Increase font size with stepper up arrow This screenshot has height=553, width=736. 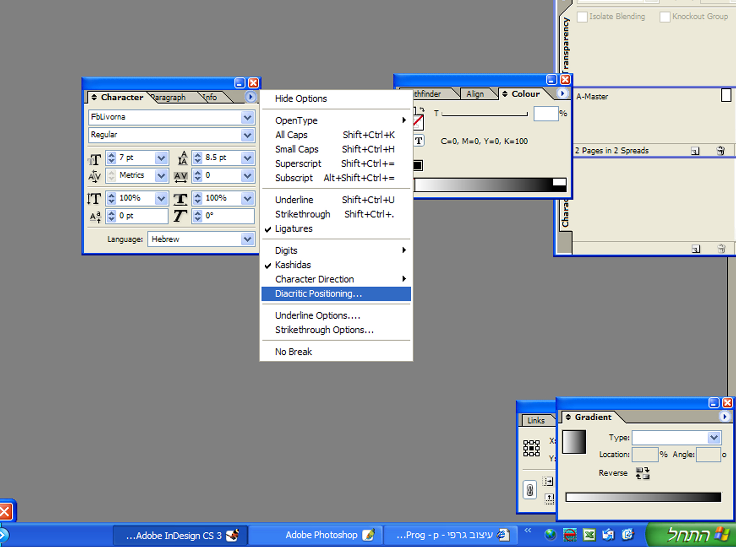pos(112,155)
